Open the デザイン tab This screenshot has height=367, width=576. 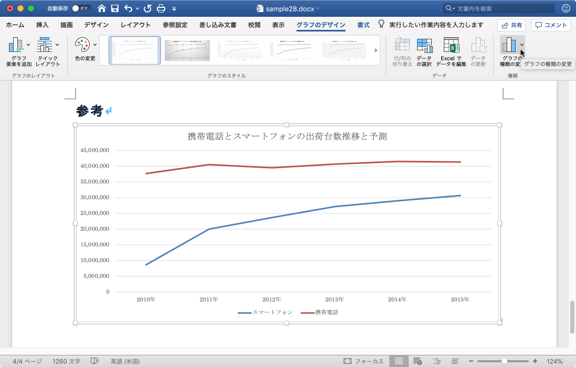(x=96, y=25)
